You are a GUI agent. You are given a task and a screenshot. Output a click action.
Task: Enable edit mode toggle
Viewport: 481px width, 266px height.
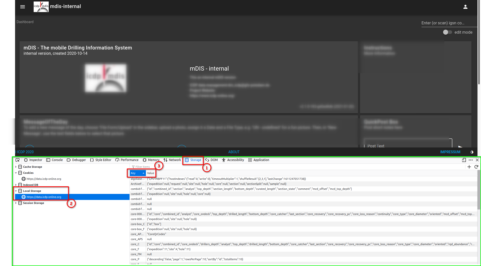(447, 32)
